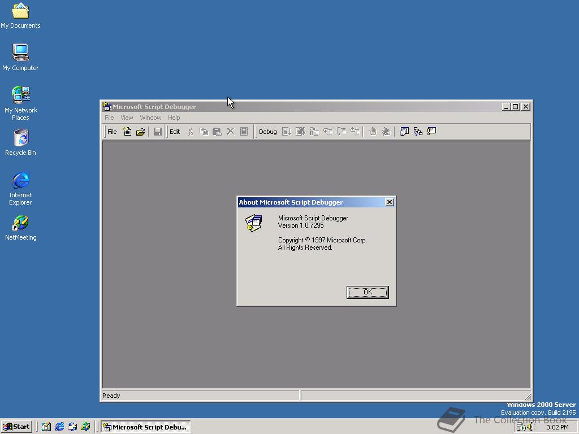579x434 pixels.
Task: Click the volume speaker tray icon
Action: (530, 427)
